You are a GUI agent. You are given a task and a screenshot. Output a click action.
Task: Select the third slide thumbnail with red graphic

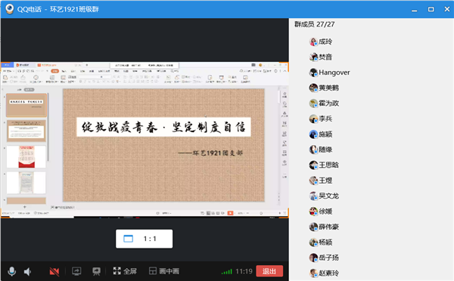pyautogui.click(x=26, y=156)
